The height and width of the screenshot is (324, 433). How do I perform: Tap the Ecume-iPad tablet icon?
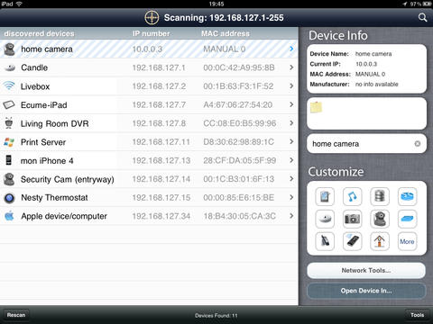point(9,104)
